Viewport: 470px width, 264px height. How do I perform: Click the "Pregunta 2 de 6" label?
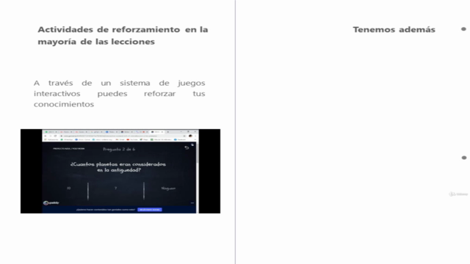[119, 149]
